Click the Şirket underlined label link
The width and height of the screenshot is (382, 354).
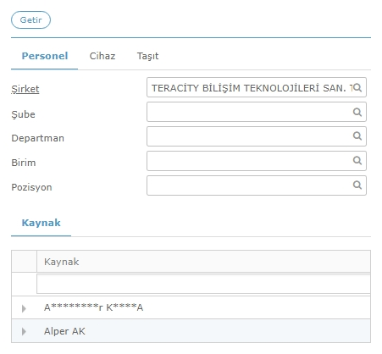pos(25,89)
